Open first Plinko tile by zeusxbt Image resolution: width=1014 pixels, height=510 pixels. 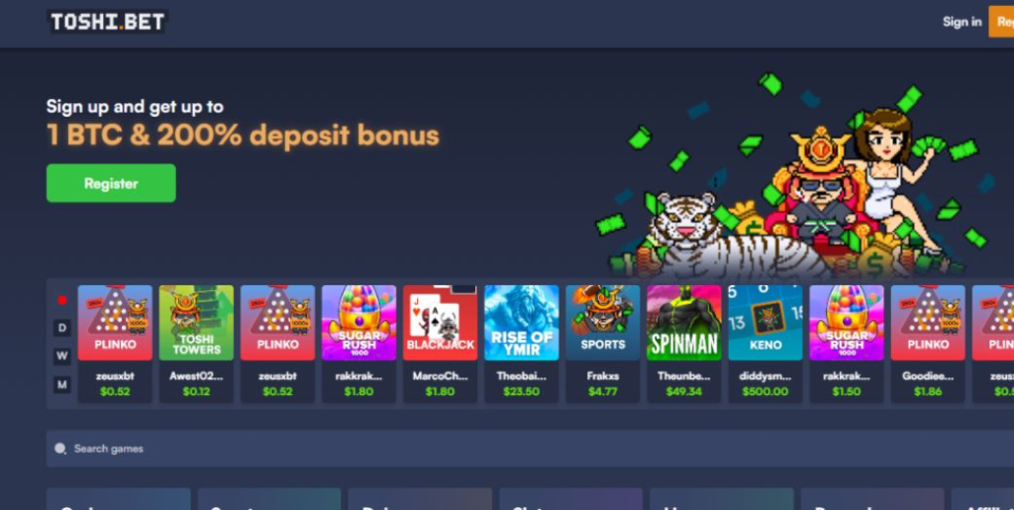coord(115,323)
